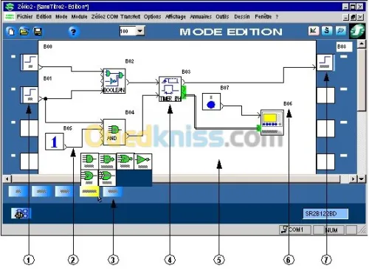369x273 pixels.
Task: Open help via question mark icon
Action: (73, 32)
